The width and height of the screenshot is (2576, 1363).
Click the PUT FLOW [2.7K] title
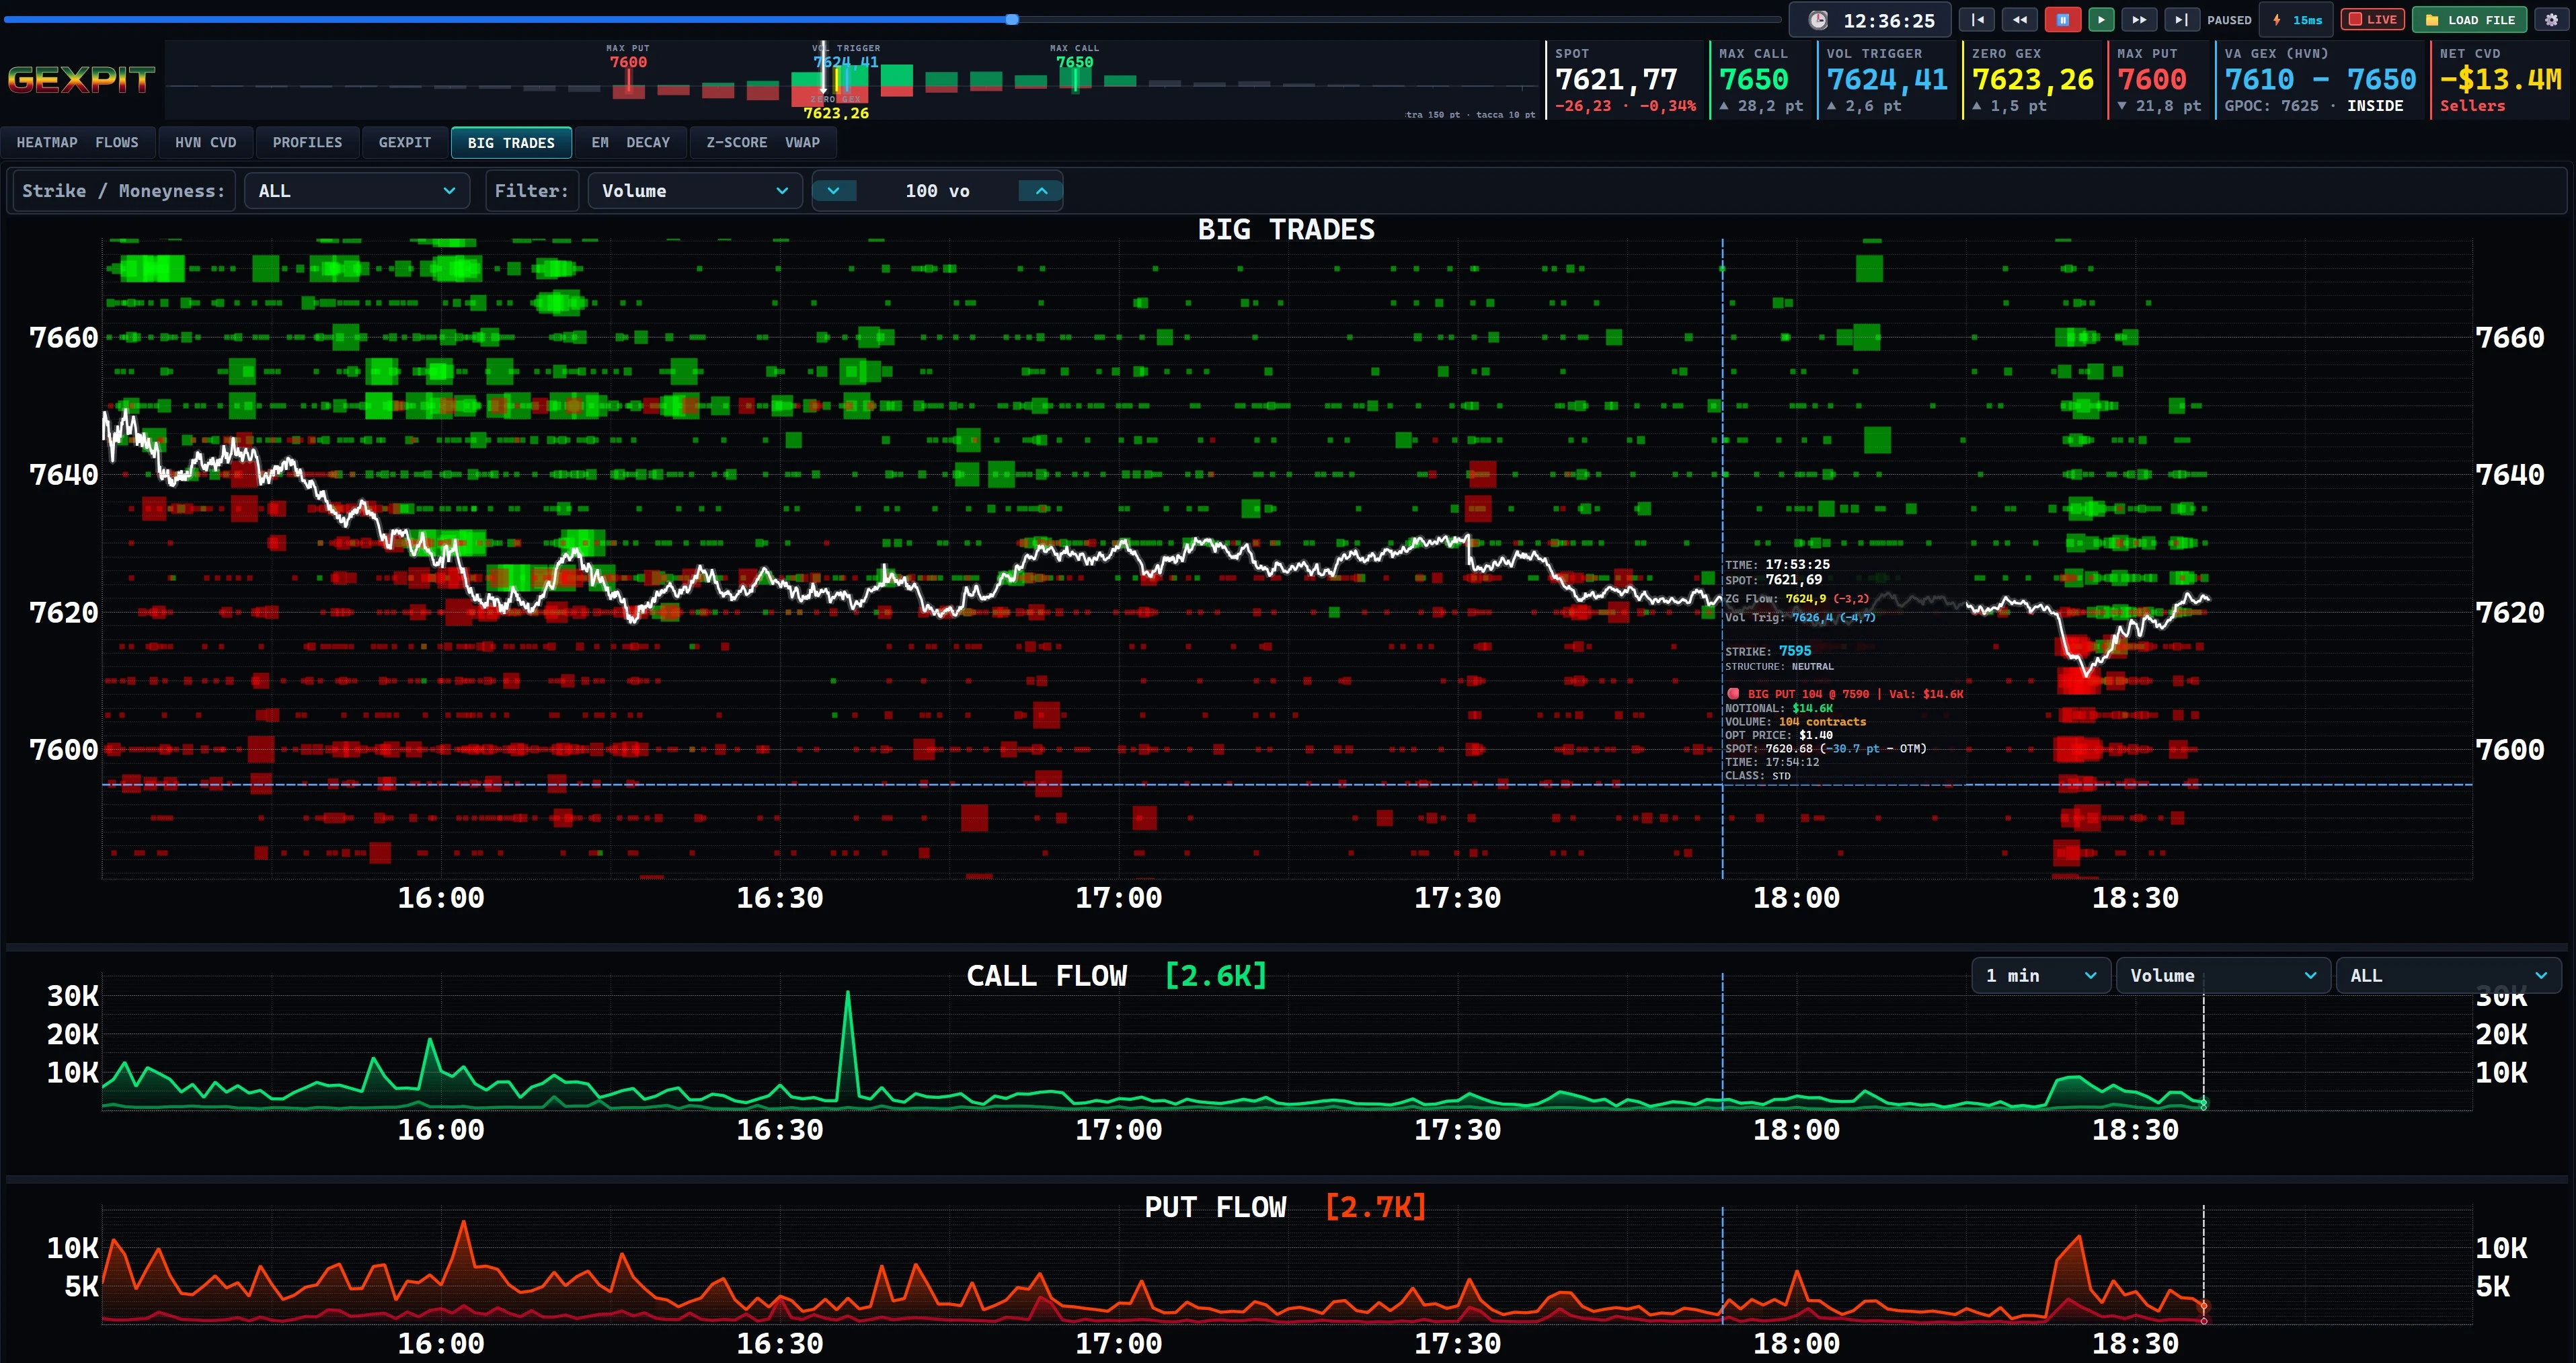point(1285,1207)
